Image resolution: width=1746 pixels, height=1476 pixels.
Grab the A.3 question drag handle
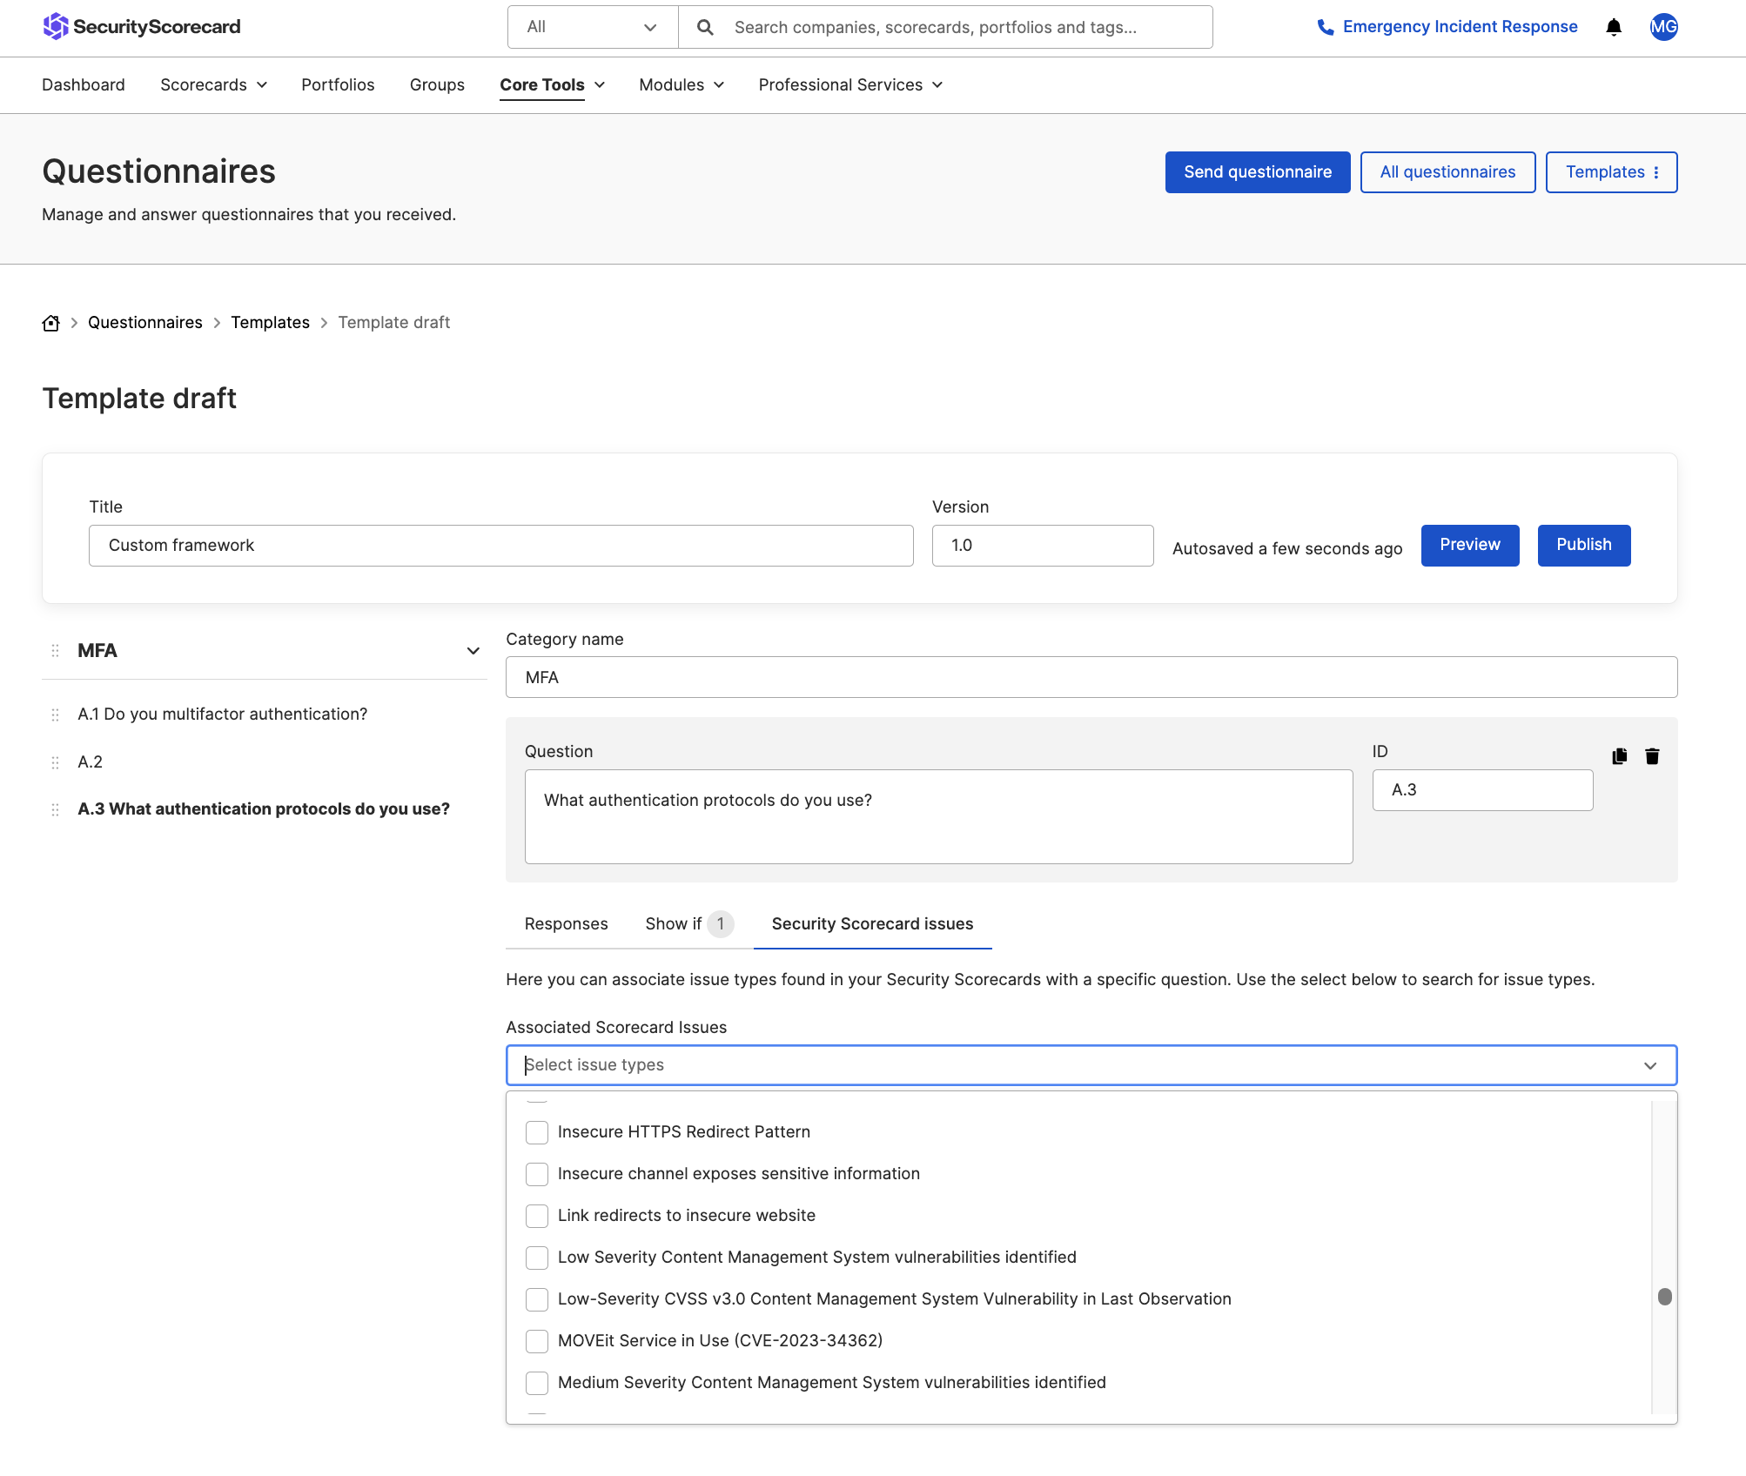tap(55, 809)
